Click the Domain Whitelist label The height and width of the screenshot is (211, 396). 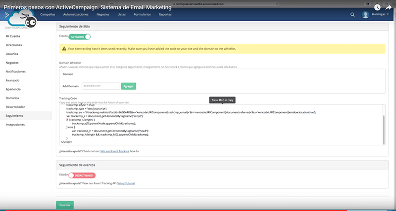(x=70, y=63)
